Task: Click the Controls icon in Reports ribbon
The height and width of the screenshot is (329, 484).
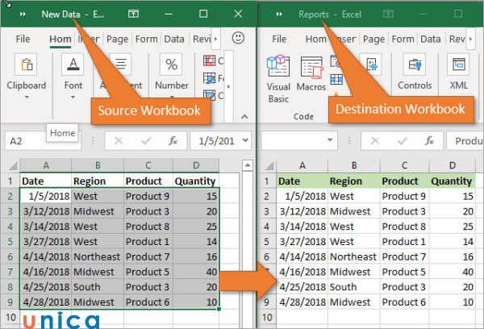Action: click(x=415, y=66)
